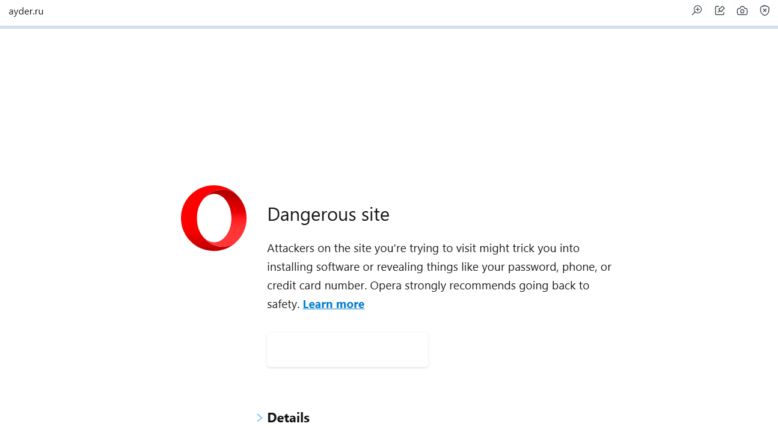Click the word "phone" in the warning
This screenshot has width=778, height=444.
coord(579,267)
